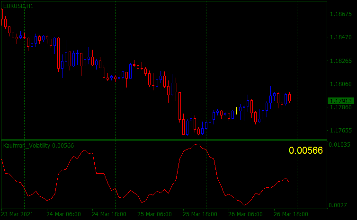The width and height of the screenshot is (357, 220).
Task: Click the yellow 0.00566 volatility value
Action: point(306,150)
